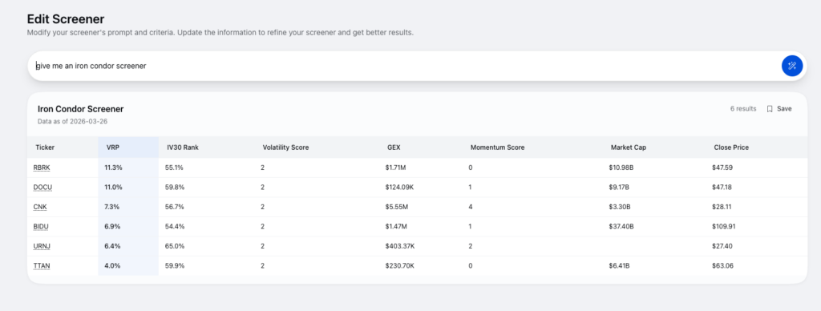Click the Close Price $28.11
The image size is (821, 311).
722,207
